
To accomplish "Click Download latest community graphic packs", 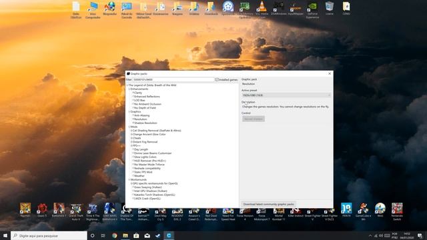I will click(x=268, y=204).
